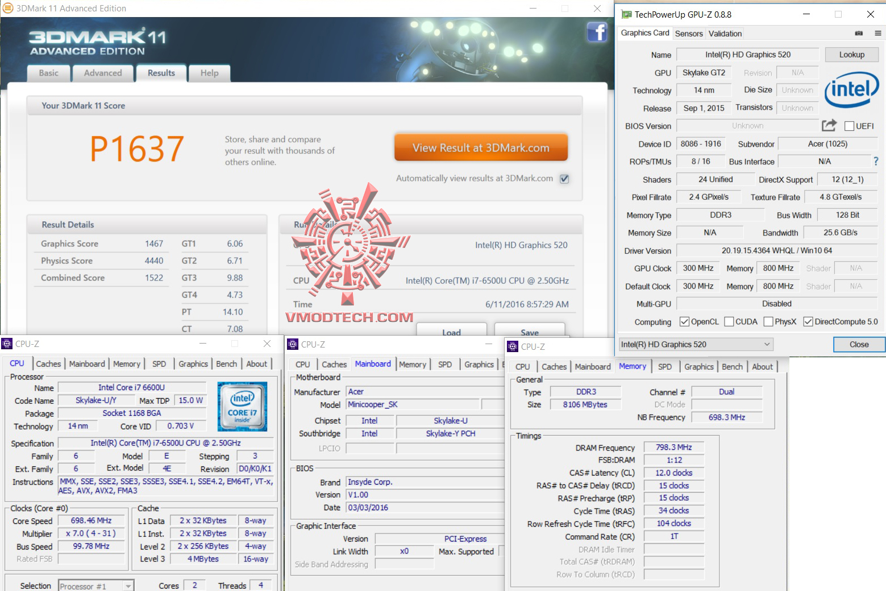
Task: Click the BIOS export share icon in GPU-Z
Action: (829, 125)
